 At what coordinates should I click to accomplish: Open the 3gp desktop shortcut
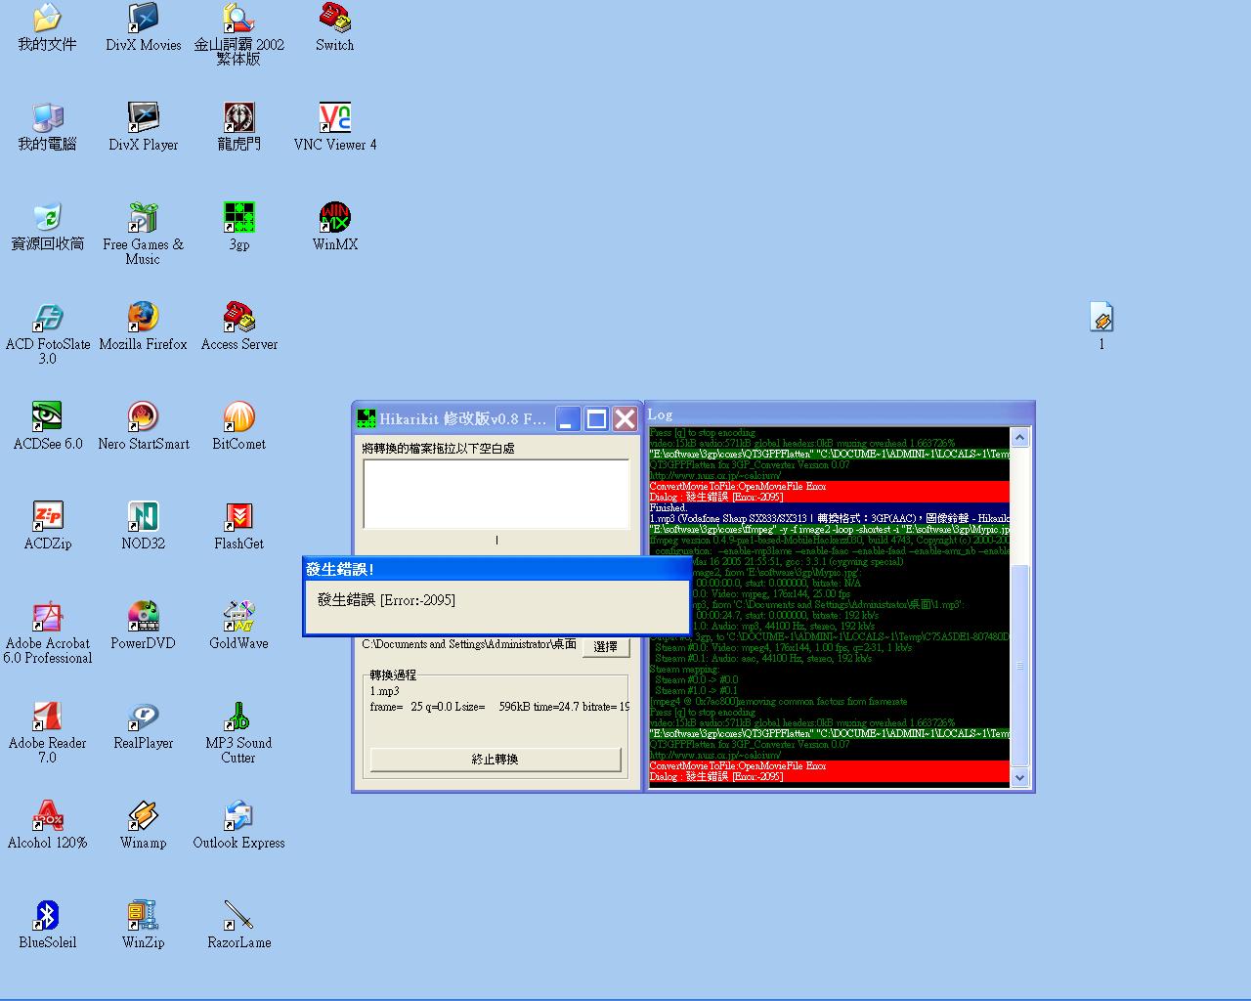pos(238,218)
